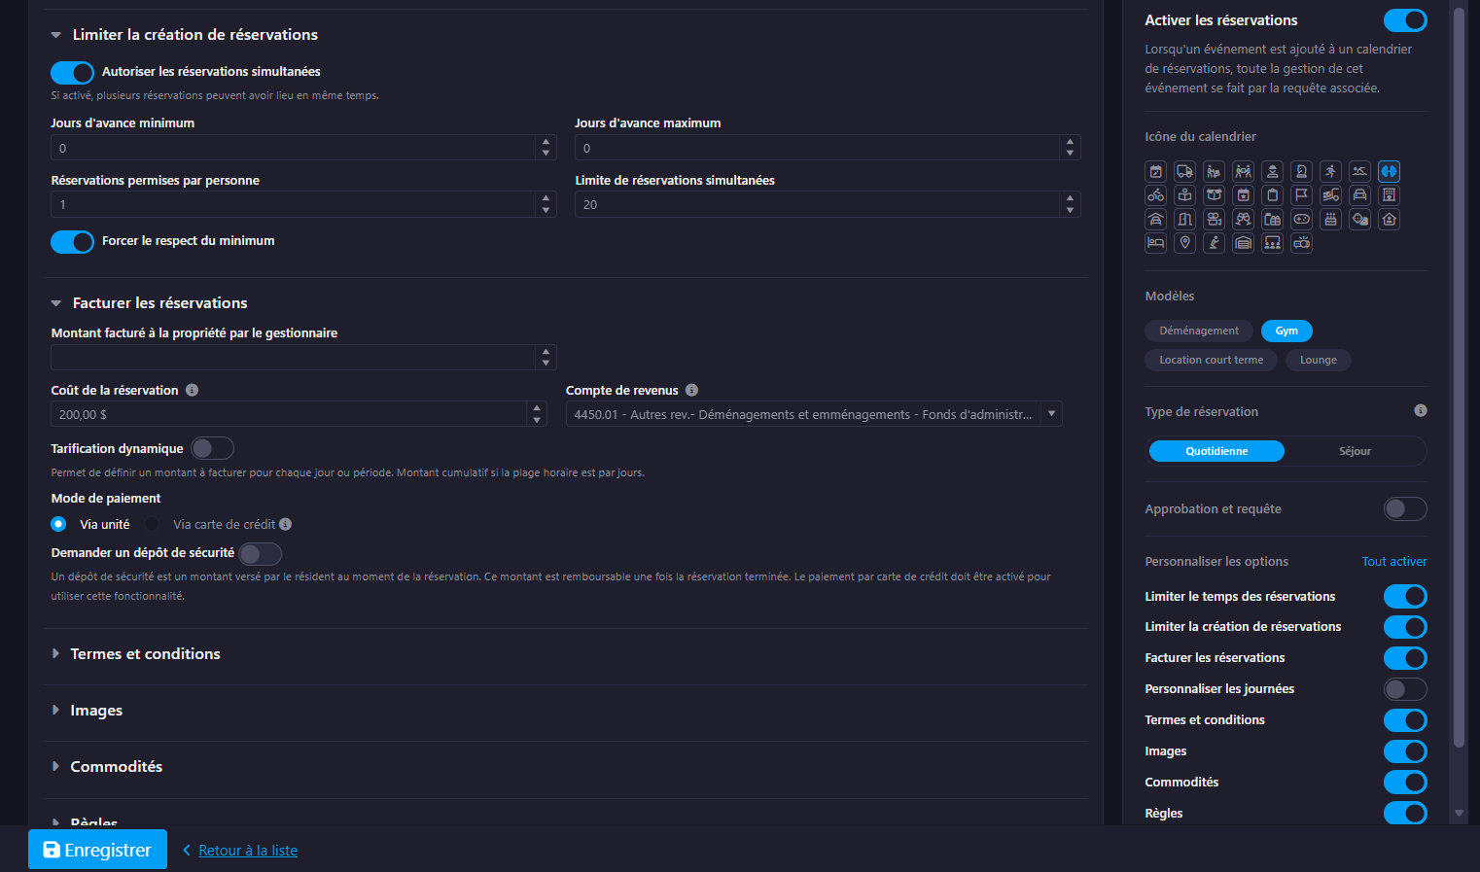1480x872 pixels.
Task: Switch to Séjour reservation type
Action: pos(1355,451)
